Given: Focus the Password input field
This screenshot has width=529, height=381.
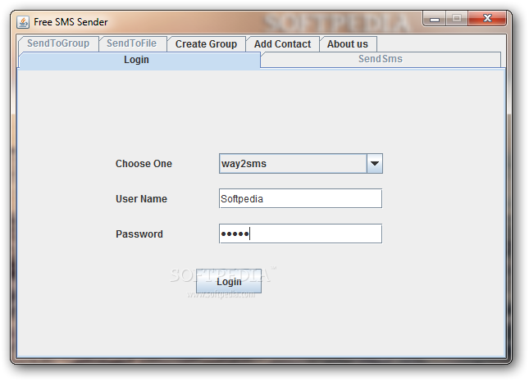Looking at the screenshot, I should (x=300, y=234).
